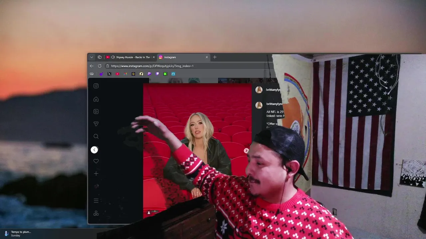Close the Instagram tab
Viewport: 426px width, 239px height.
tap(207, 57)
